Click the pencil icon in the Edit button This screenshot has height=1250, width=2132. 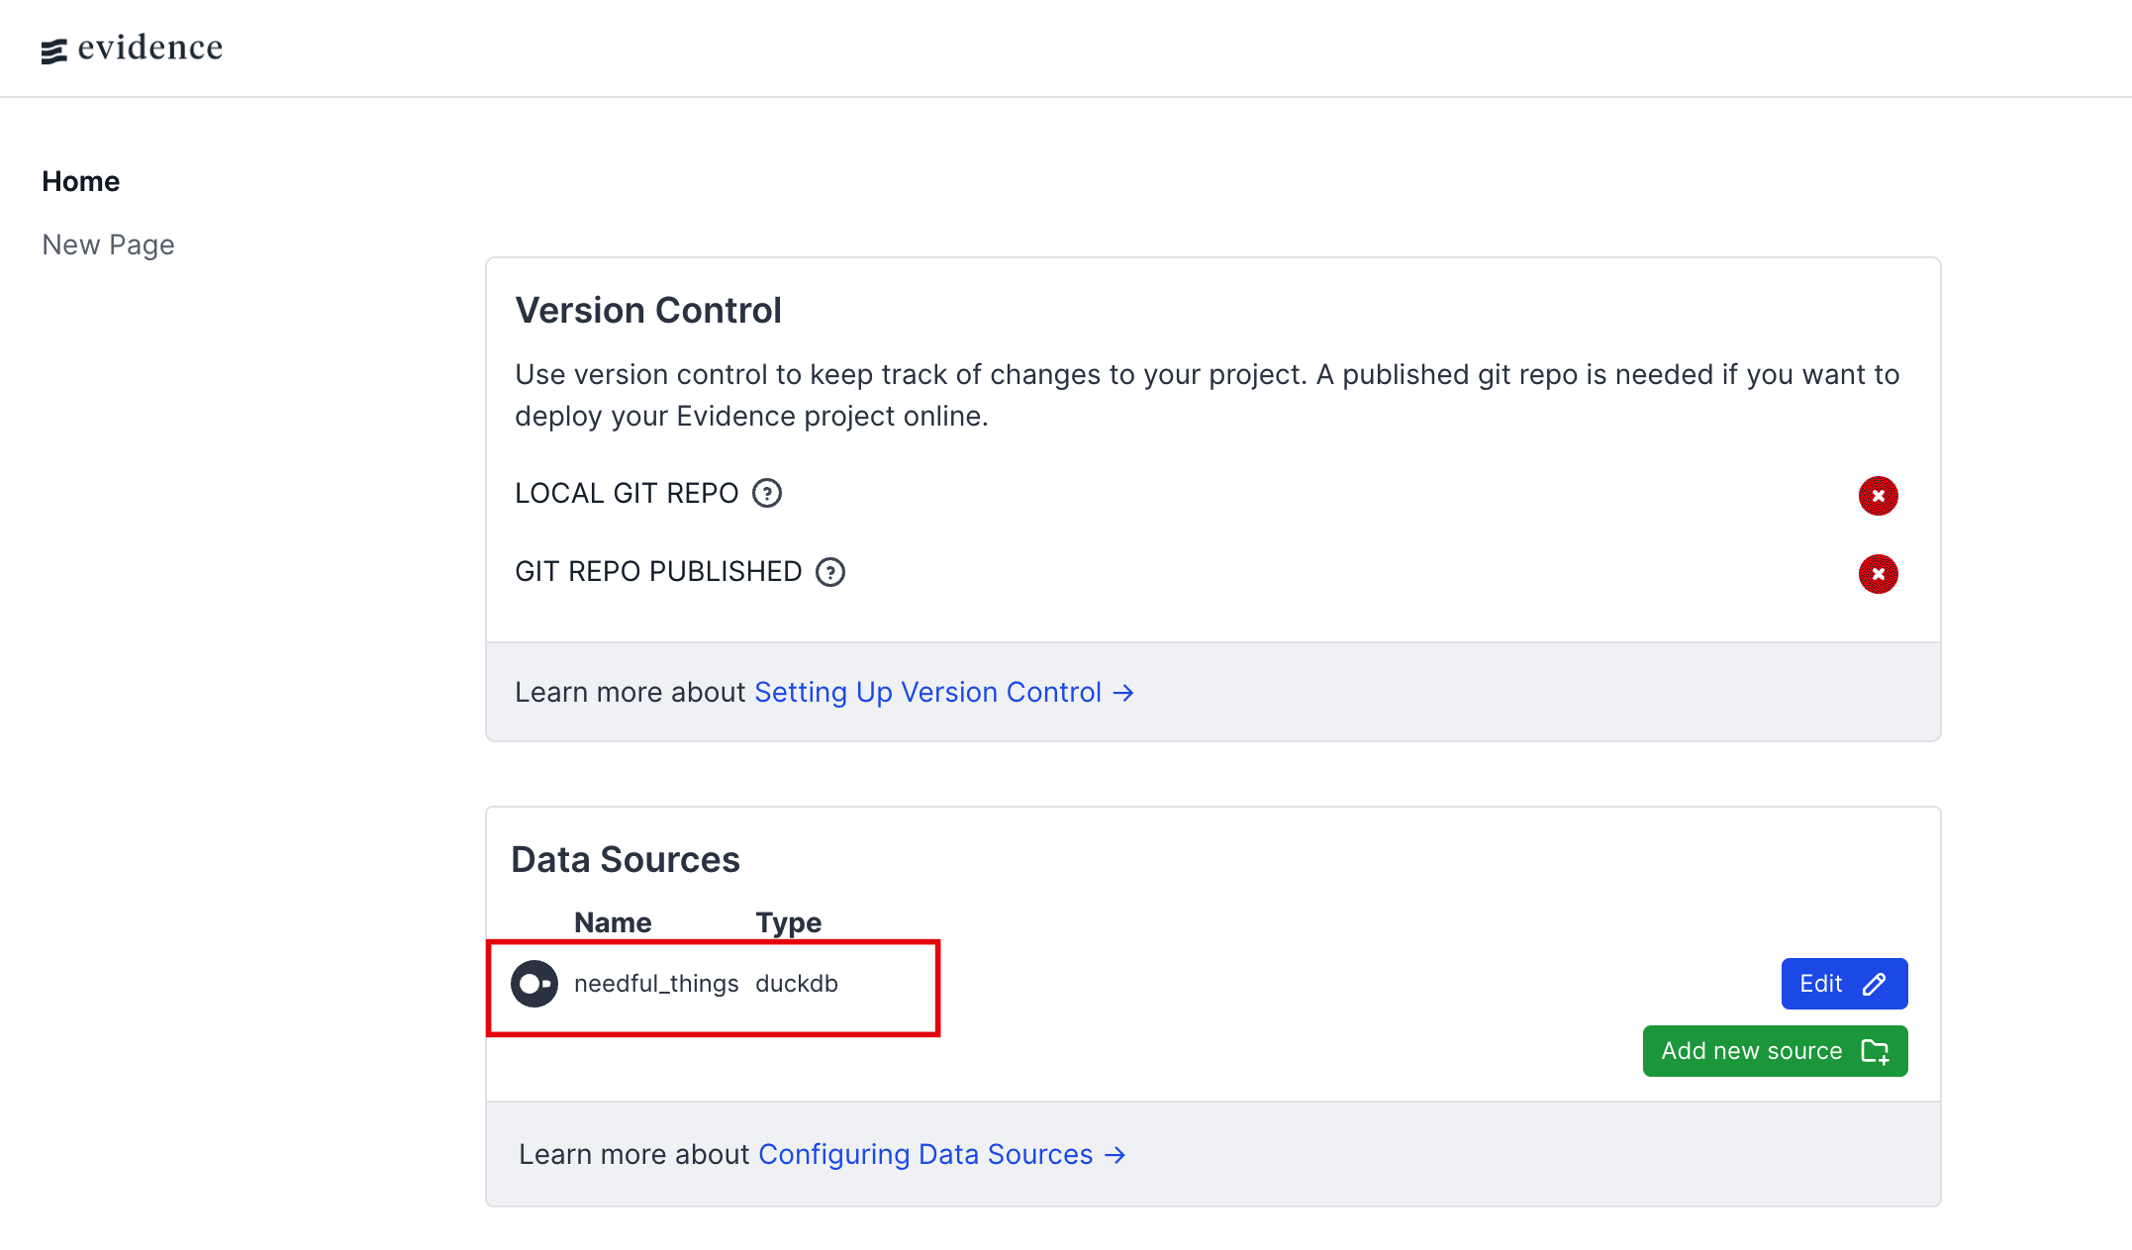(x=1874, y=984)
